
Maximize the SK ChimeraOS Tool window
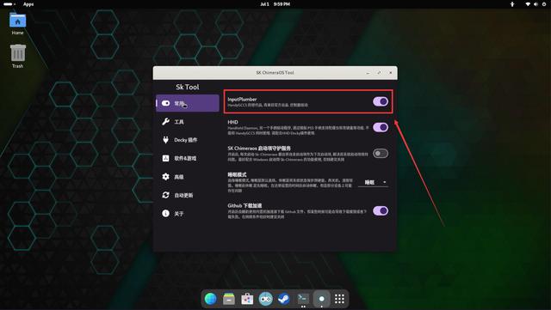pos(379,73)
